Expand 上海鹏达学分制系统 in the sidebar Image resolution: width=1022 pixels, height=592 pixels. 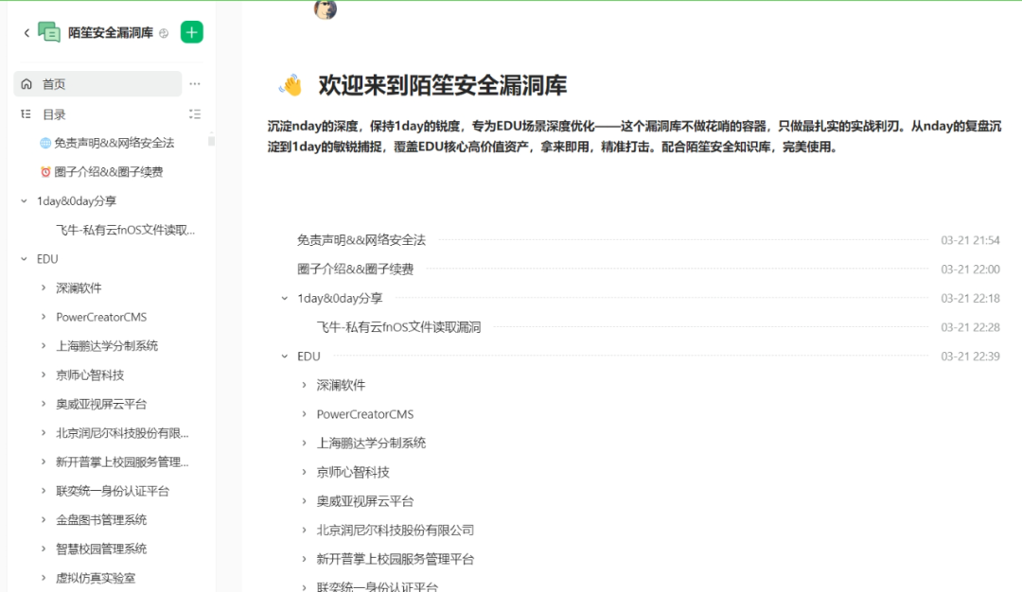(44, 345)
